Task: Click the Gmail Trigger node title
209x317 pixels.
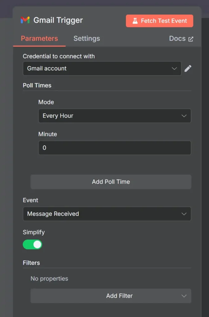Action: click(x=58, y=20)
